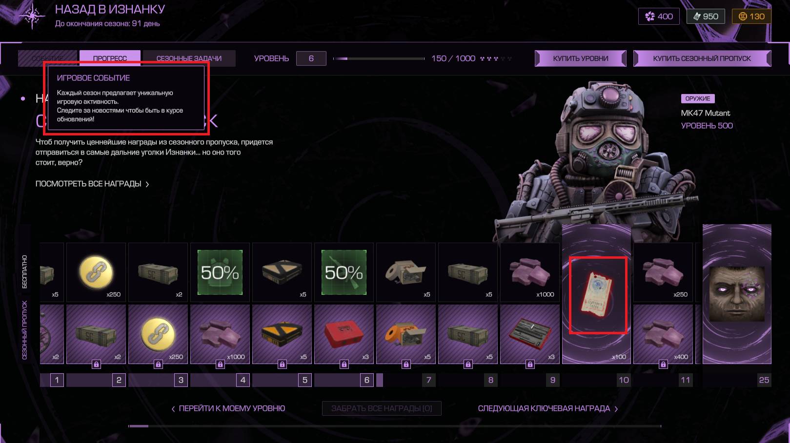Click the red toolbox x3 season pass reward
Screen dimensions: 790x443
tap(344, 334)
